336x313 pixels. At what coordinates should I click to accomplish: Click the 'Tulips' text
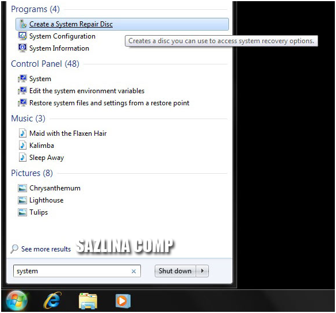tap(39, 212)
